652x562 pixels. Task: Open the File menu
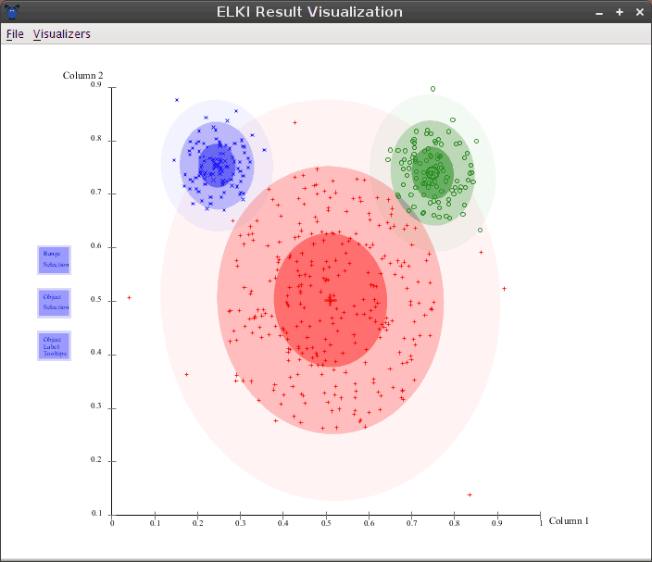(x=15, y=34)
